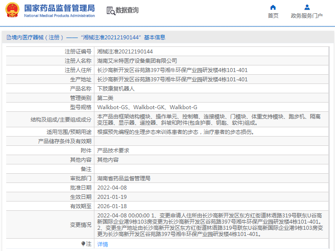Select 湖南省药品监督管理局 approval department
The width and height of the screenshot is (335, 251).
[124, 179]
